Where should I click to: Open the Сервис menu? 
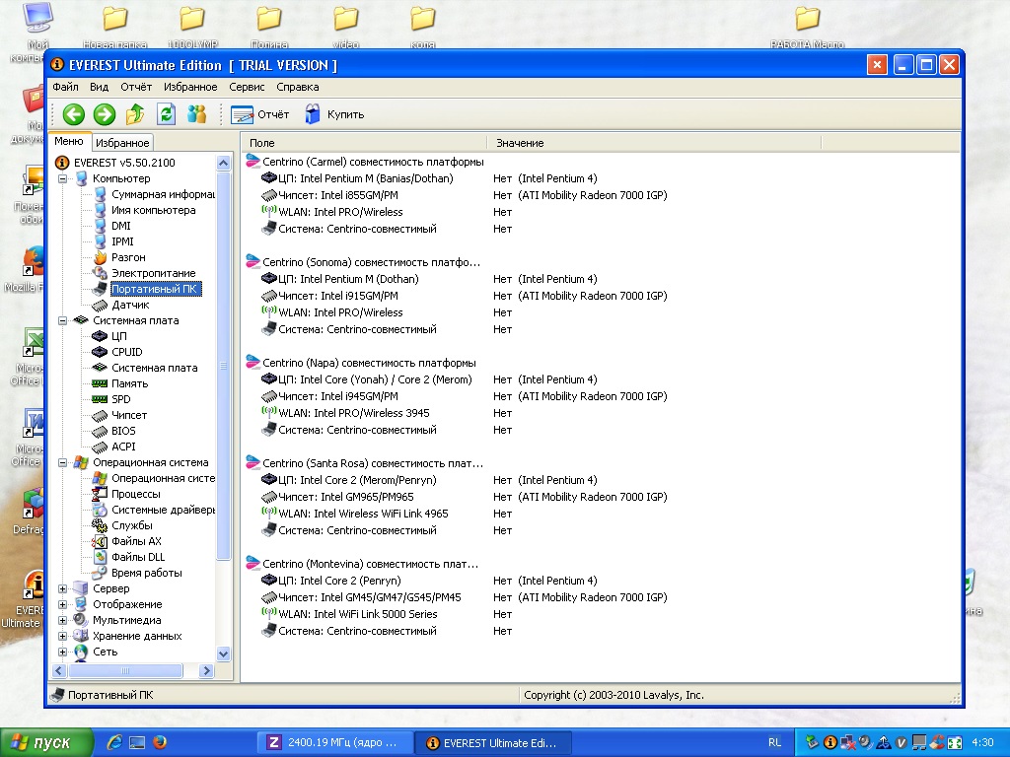pos(247,87)
